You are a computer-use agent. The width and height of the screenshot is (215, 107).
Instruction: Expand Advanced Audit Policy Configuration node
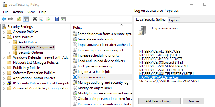(x=4, y=89)
